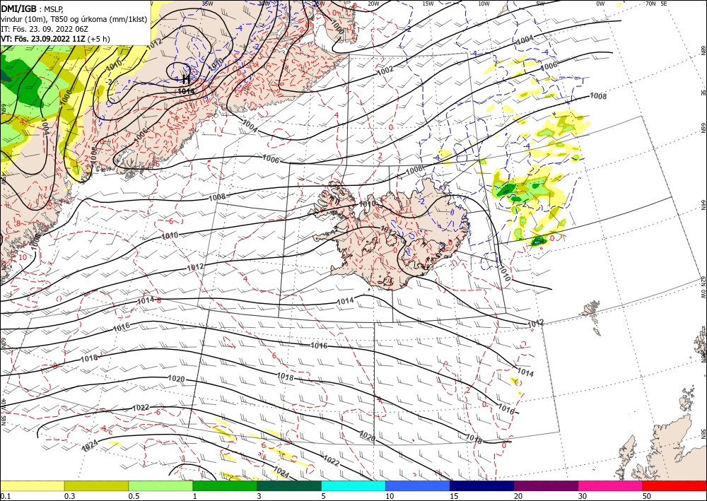Viewport: 707px width, 501px height.
Task: Click the '30' legend value
Action: [x=583, y=496]
